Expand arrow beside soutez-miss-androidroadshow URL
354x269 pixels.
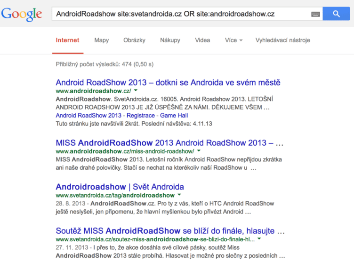259,238
